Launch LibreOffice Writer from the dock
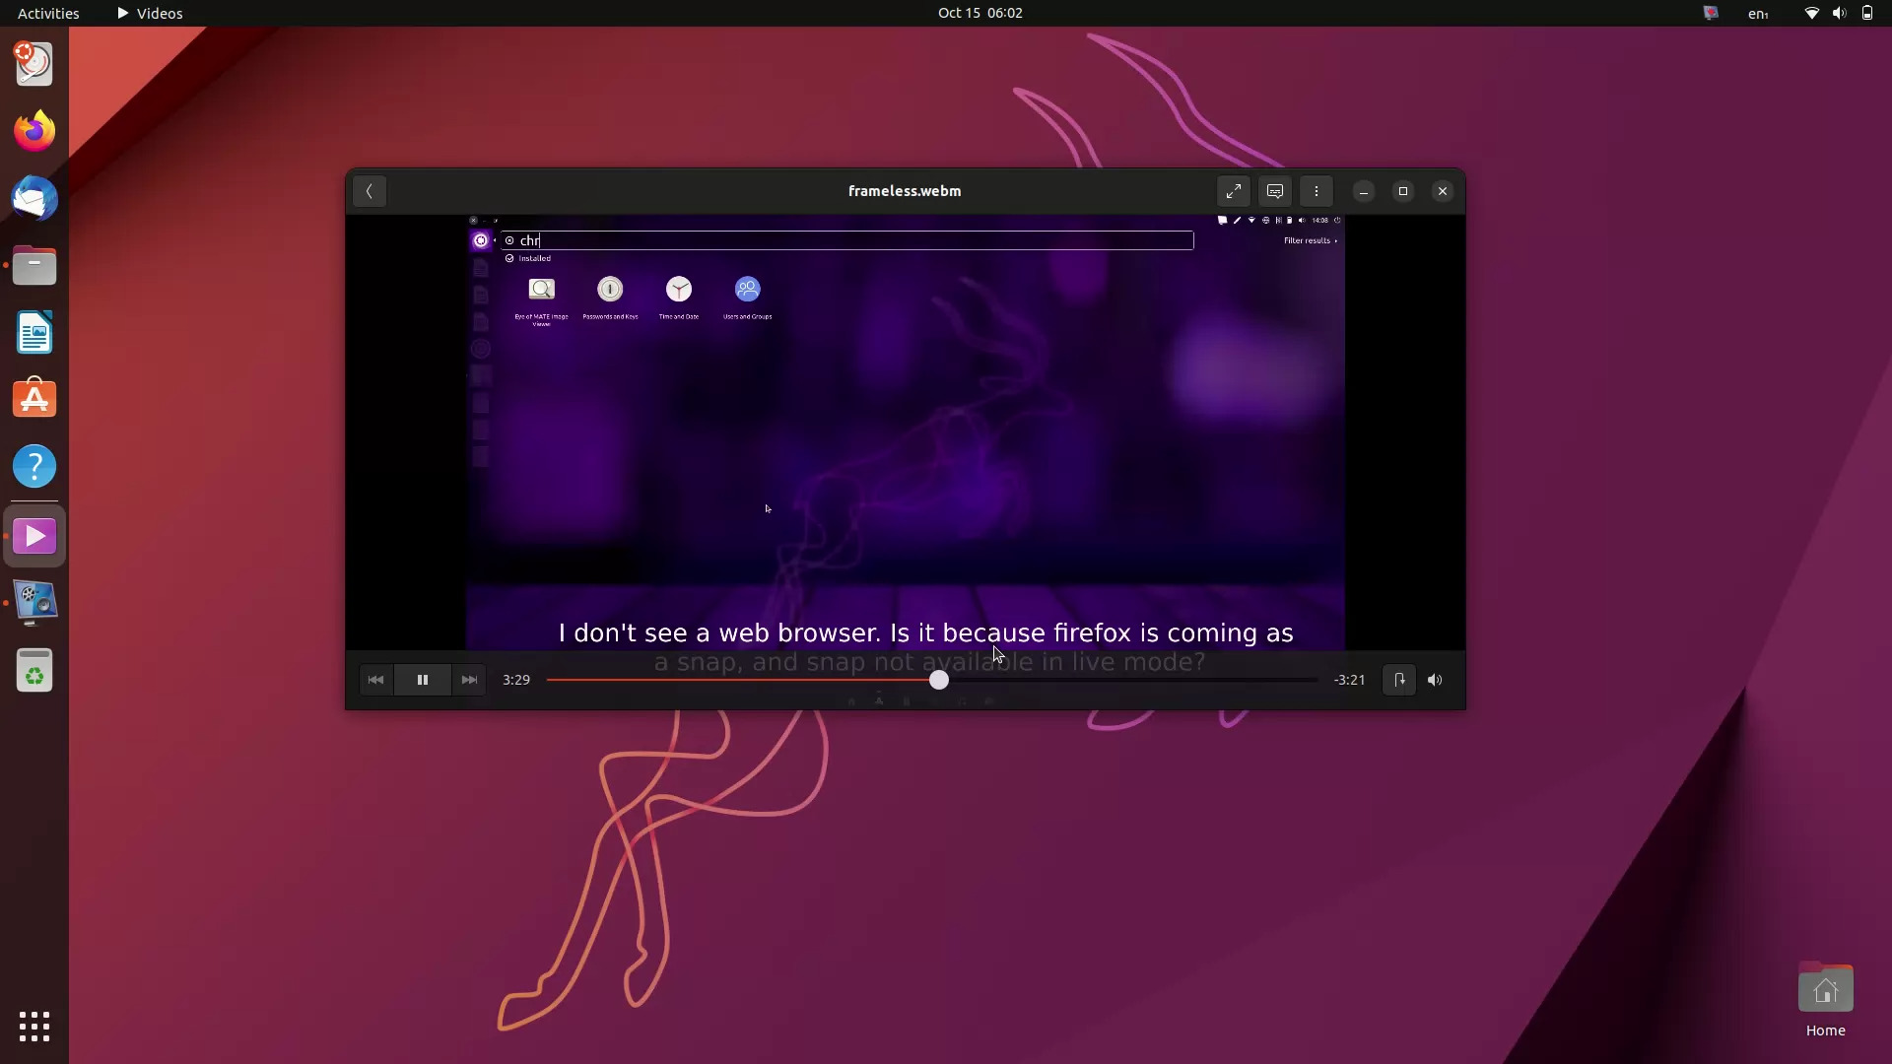Image resolution: width=1892 pixels, height=1064 pixels. point(34,332)
